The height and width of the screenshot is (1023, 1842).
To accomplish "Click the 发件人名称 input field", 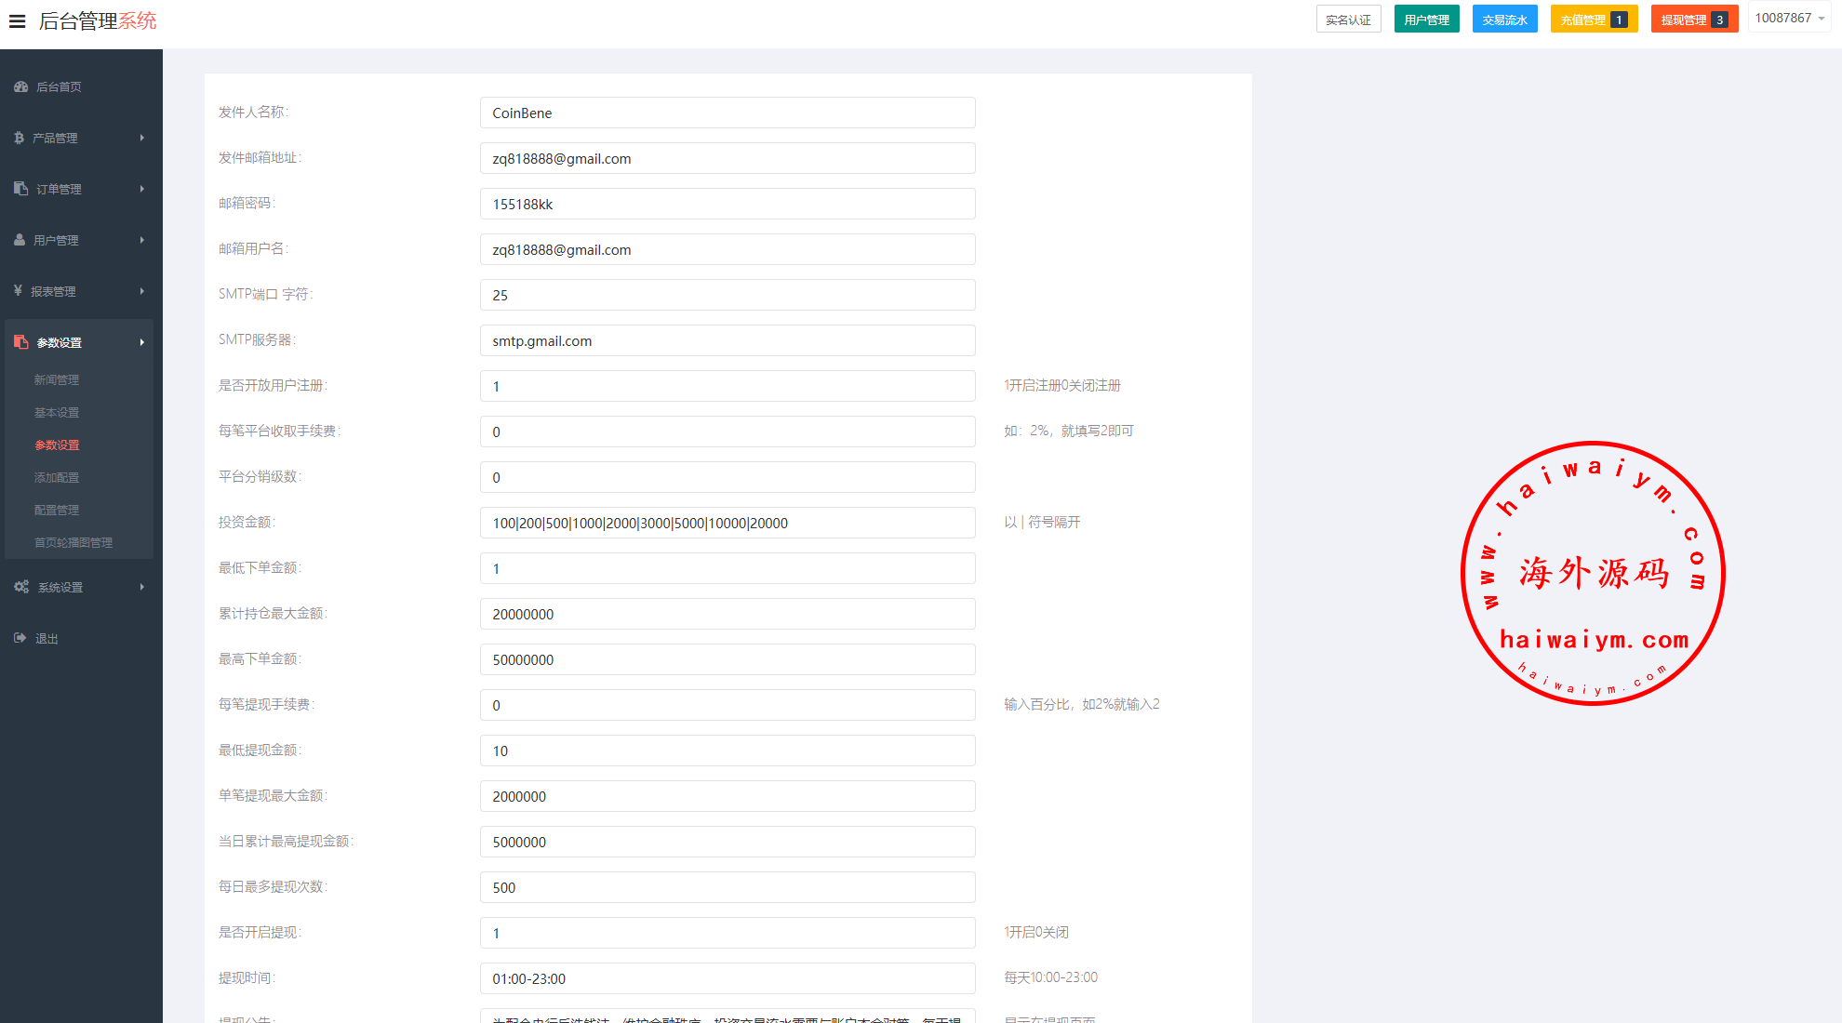I will pos(727,113).
